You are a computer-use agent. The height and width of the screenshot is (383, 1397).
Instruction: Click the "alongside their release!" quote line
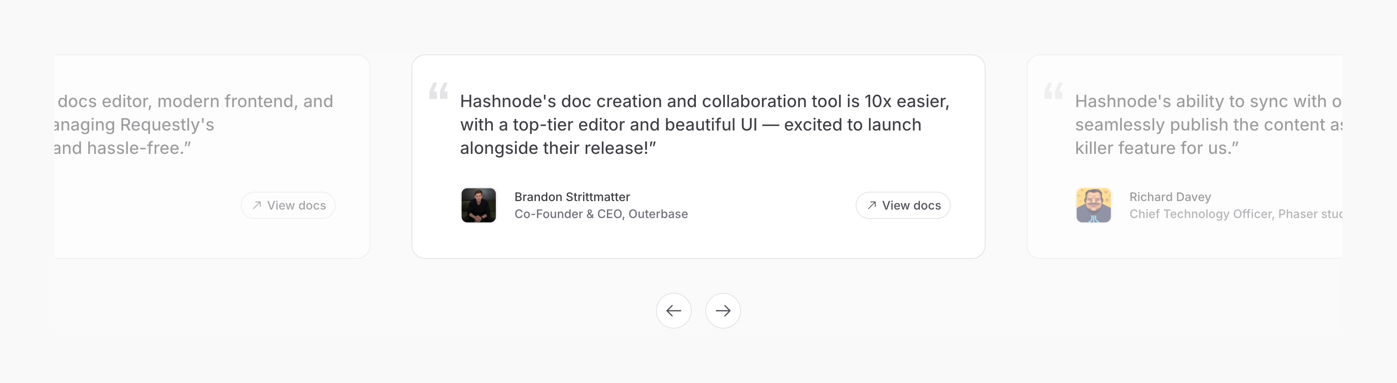(x=558, y=148)
